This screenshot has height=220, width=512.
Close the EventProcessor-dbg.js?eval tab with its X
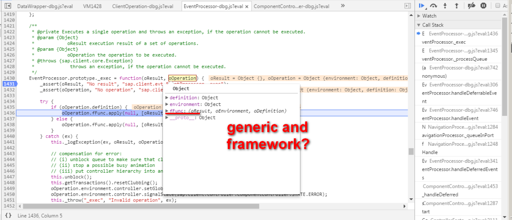point(247,6)
